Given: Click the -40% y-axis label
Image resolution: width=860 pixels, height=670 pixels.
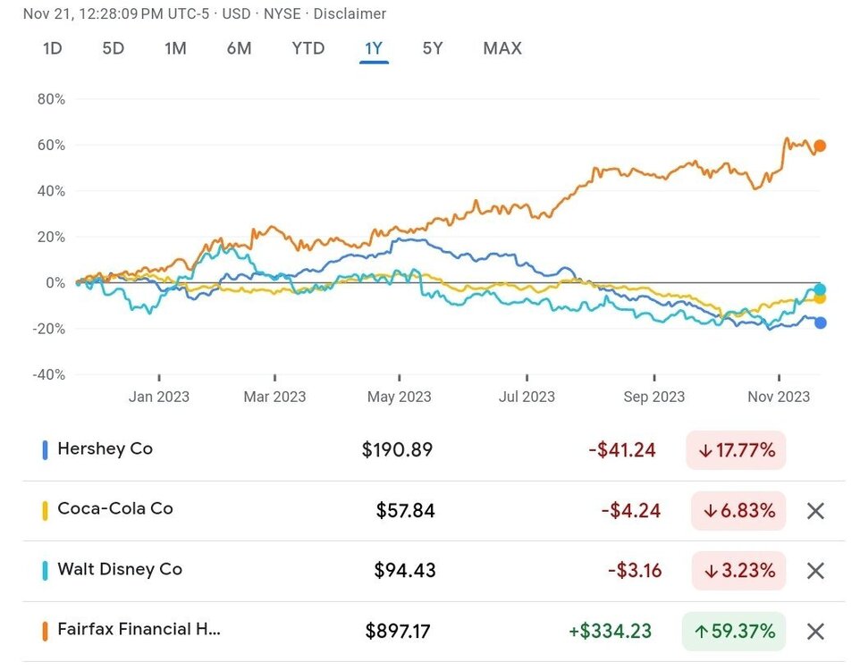Looking at the screenshot, I should pyautogui.click(x=49, y=375).
